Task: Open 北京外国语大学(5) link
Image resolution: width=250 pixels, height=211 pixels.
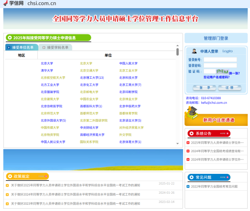Action: click(x=53, y=120)
